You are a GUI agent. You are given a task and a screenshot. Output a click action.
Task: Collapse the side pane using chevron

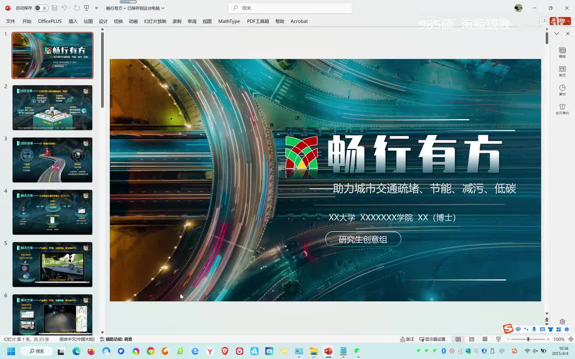(x=557, y=33)
